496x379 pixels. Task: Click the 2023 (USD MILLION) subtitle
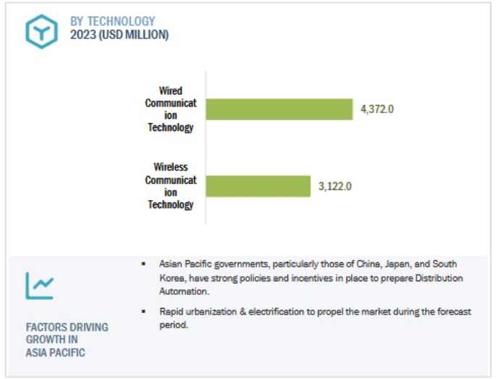119,35
